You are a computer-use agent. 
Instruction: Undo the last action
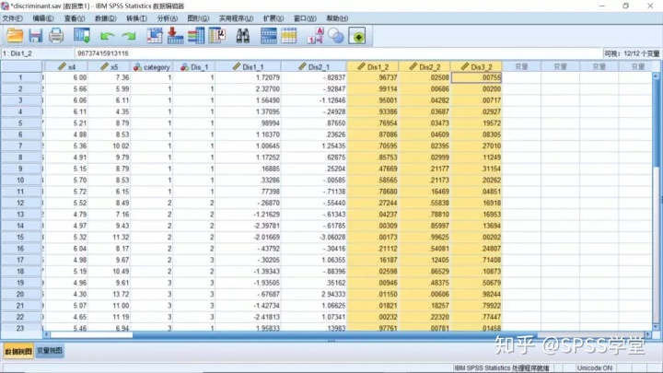[107, 36]
